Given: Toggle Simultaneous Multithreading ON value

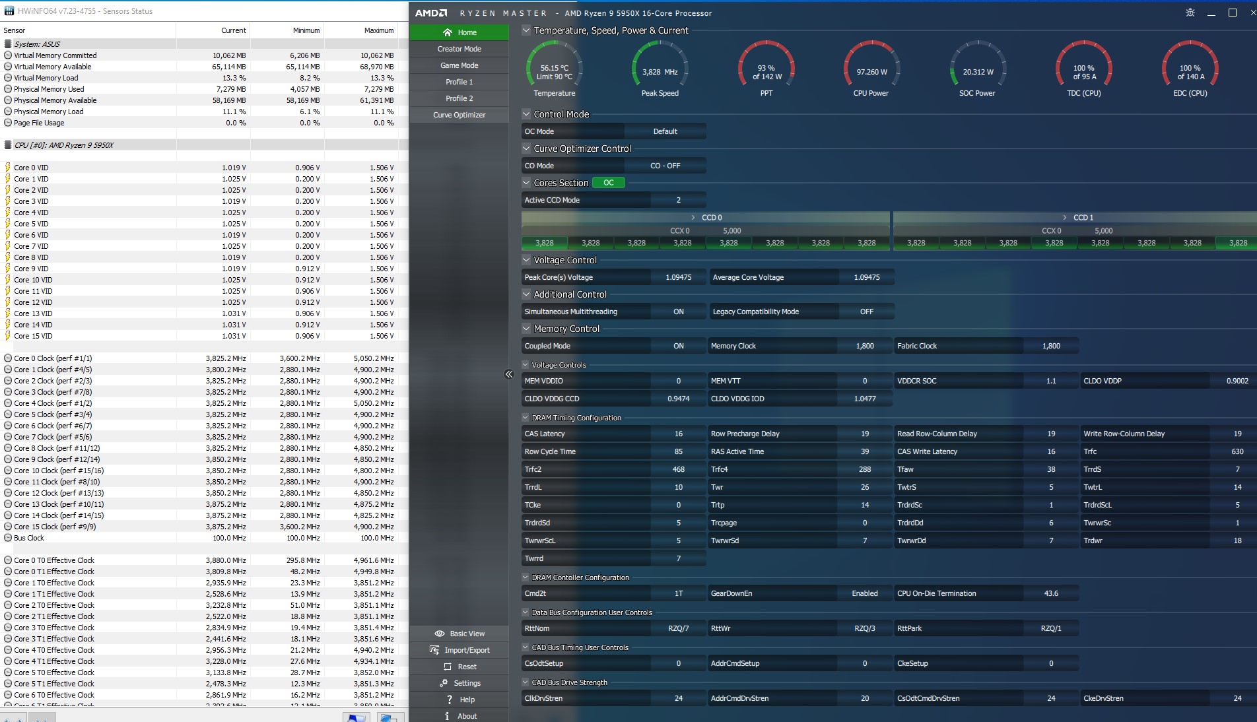Looking at the screenshot, I should click(x=678, y=312).
